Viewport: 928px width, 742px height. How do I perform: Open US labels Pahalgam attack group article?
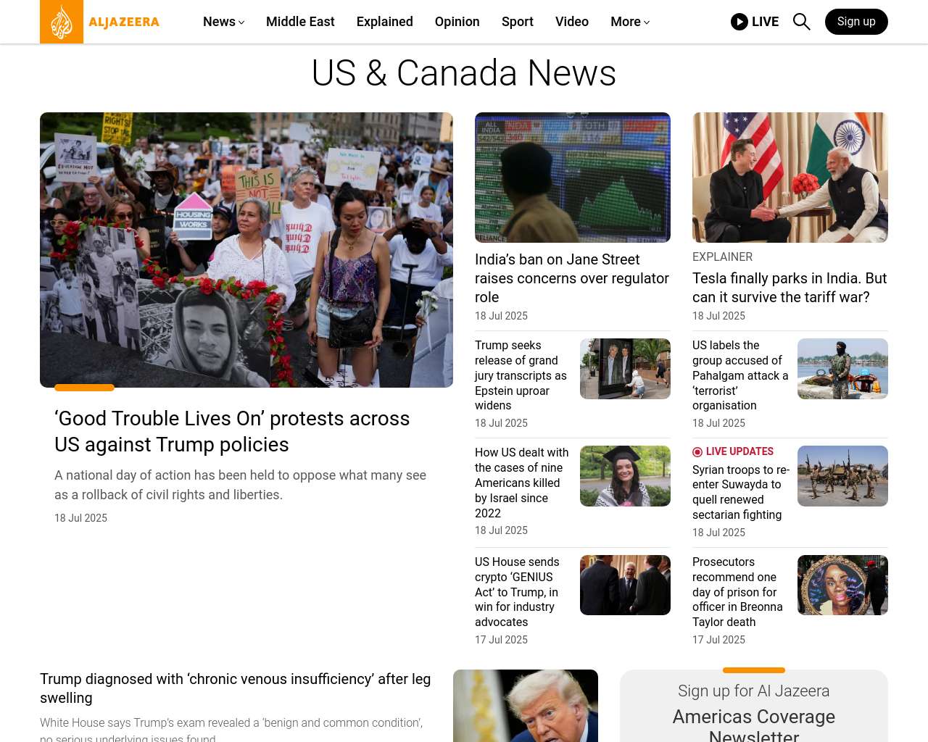740,375
